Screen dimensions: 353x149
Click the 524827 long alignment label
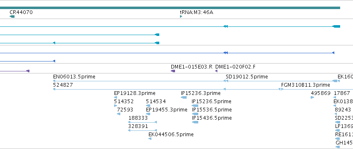(63, 85)
